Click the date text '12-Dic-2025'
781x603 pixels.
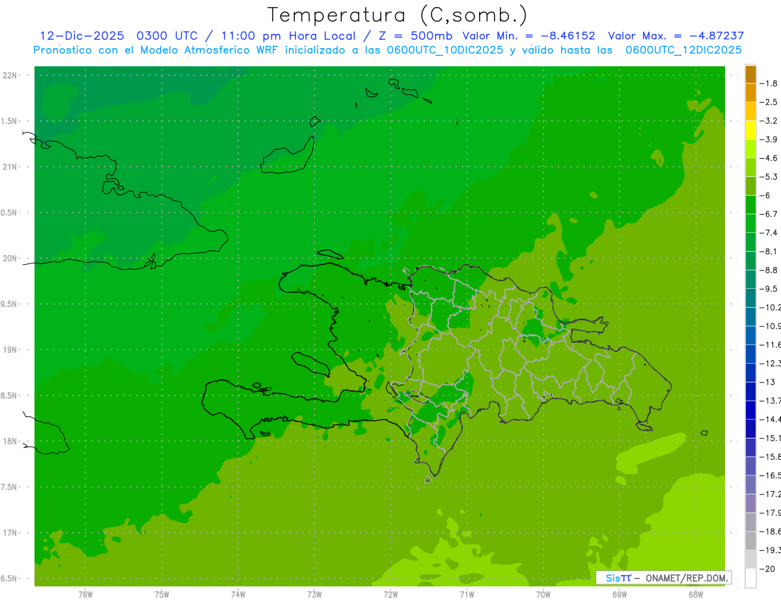click(x=81, y=36)
